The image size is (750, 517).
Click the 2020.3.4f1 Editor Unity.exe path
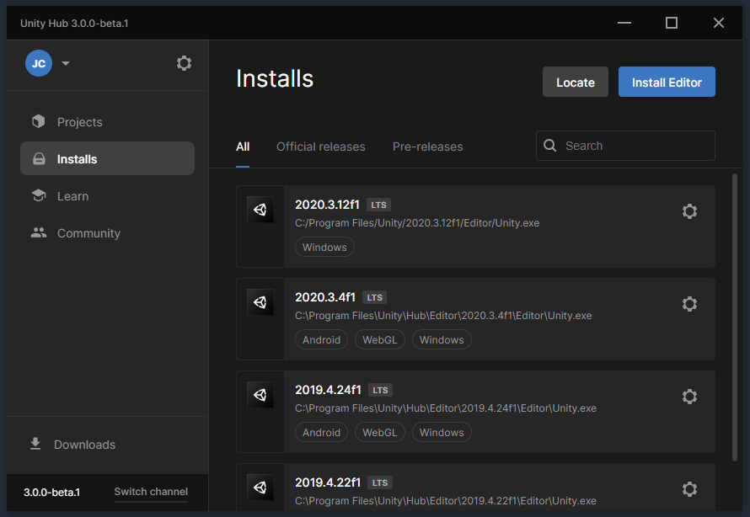443,316
